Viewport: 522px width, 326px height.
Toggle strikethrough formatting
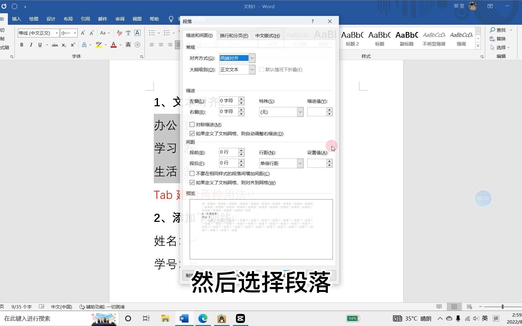55,45
